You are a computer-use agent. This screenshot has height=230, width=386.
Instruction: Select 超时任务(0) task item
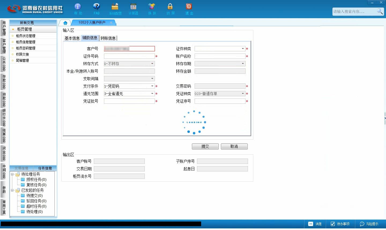point(36,206)
